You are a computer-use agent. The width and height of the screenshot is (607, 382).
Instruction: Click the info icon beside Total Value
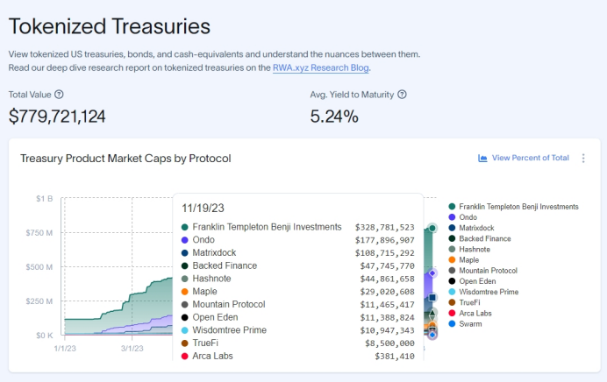pos(59,95)
